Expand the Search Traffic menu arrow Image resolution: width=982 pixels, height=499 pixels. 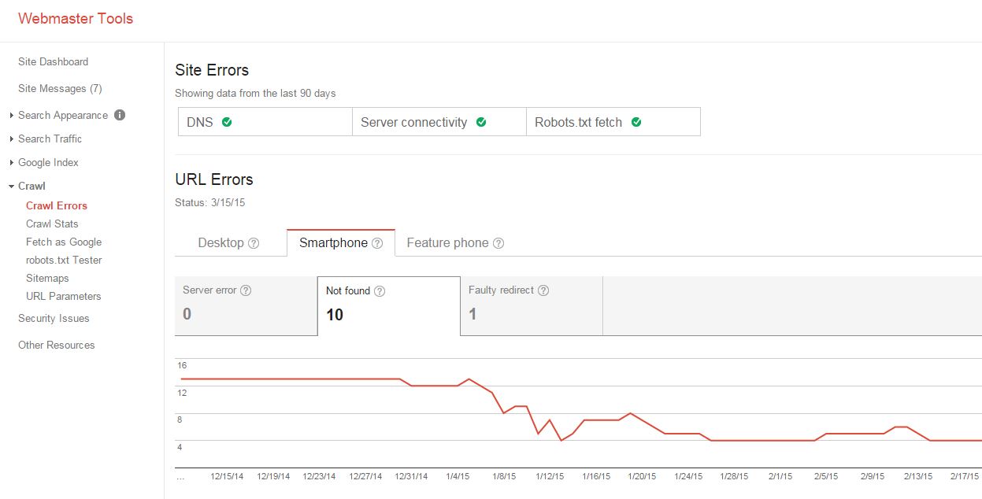point(11,139)
